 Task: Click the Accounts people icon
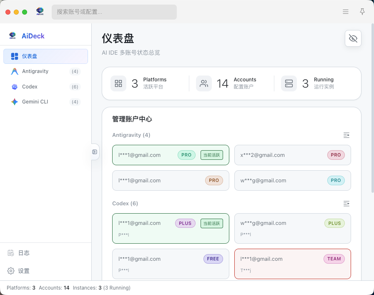click(204, 83)
